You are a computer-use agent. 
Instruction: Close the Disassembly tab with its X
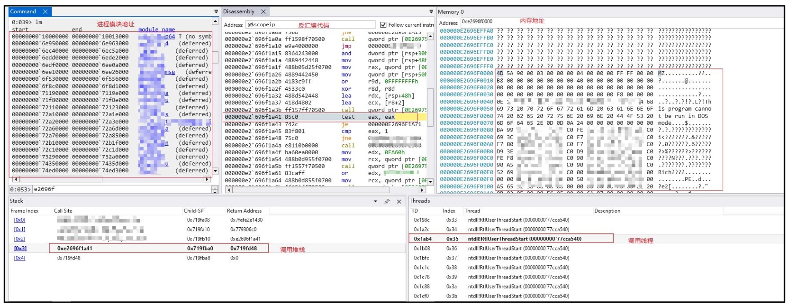[263, 11]
